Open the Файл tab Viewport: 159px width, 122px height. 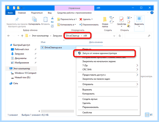click(10, 13)
